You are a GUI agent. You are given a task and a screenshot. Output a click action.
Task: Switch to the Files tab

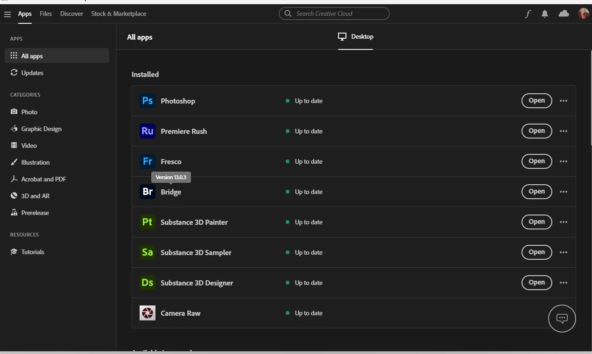[x=46, y=14]
